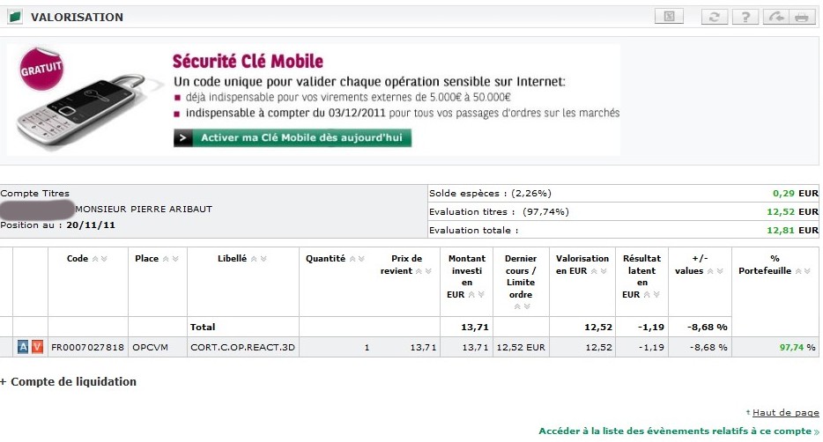Viewport: 823px width, 442px height.
Task: Sort Montant investi descending
Action: pos(481,295)
